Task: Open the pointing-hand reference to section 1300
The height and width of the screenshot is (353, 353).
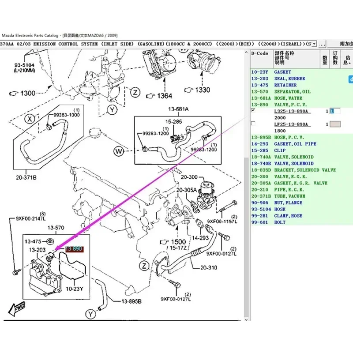Action: click(x=23, y=93)
